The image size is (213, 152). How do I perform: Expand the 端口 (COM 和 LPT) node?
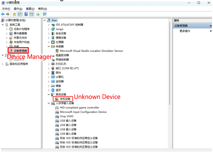click(49, 68)
